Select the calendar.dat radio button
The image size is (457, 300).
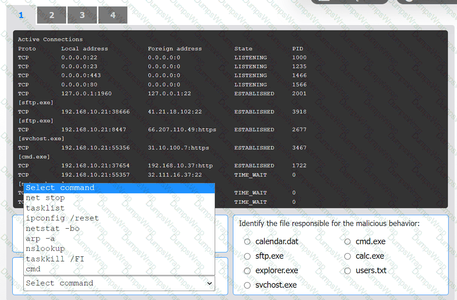click(247, 241)
